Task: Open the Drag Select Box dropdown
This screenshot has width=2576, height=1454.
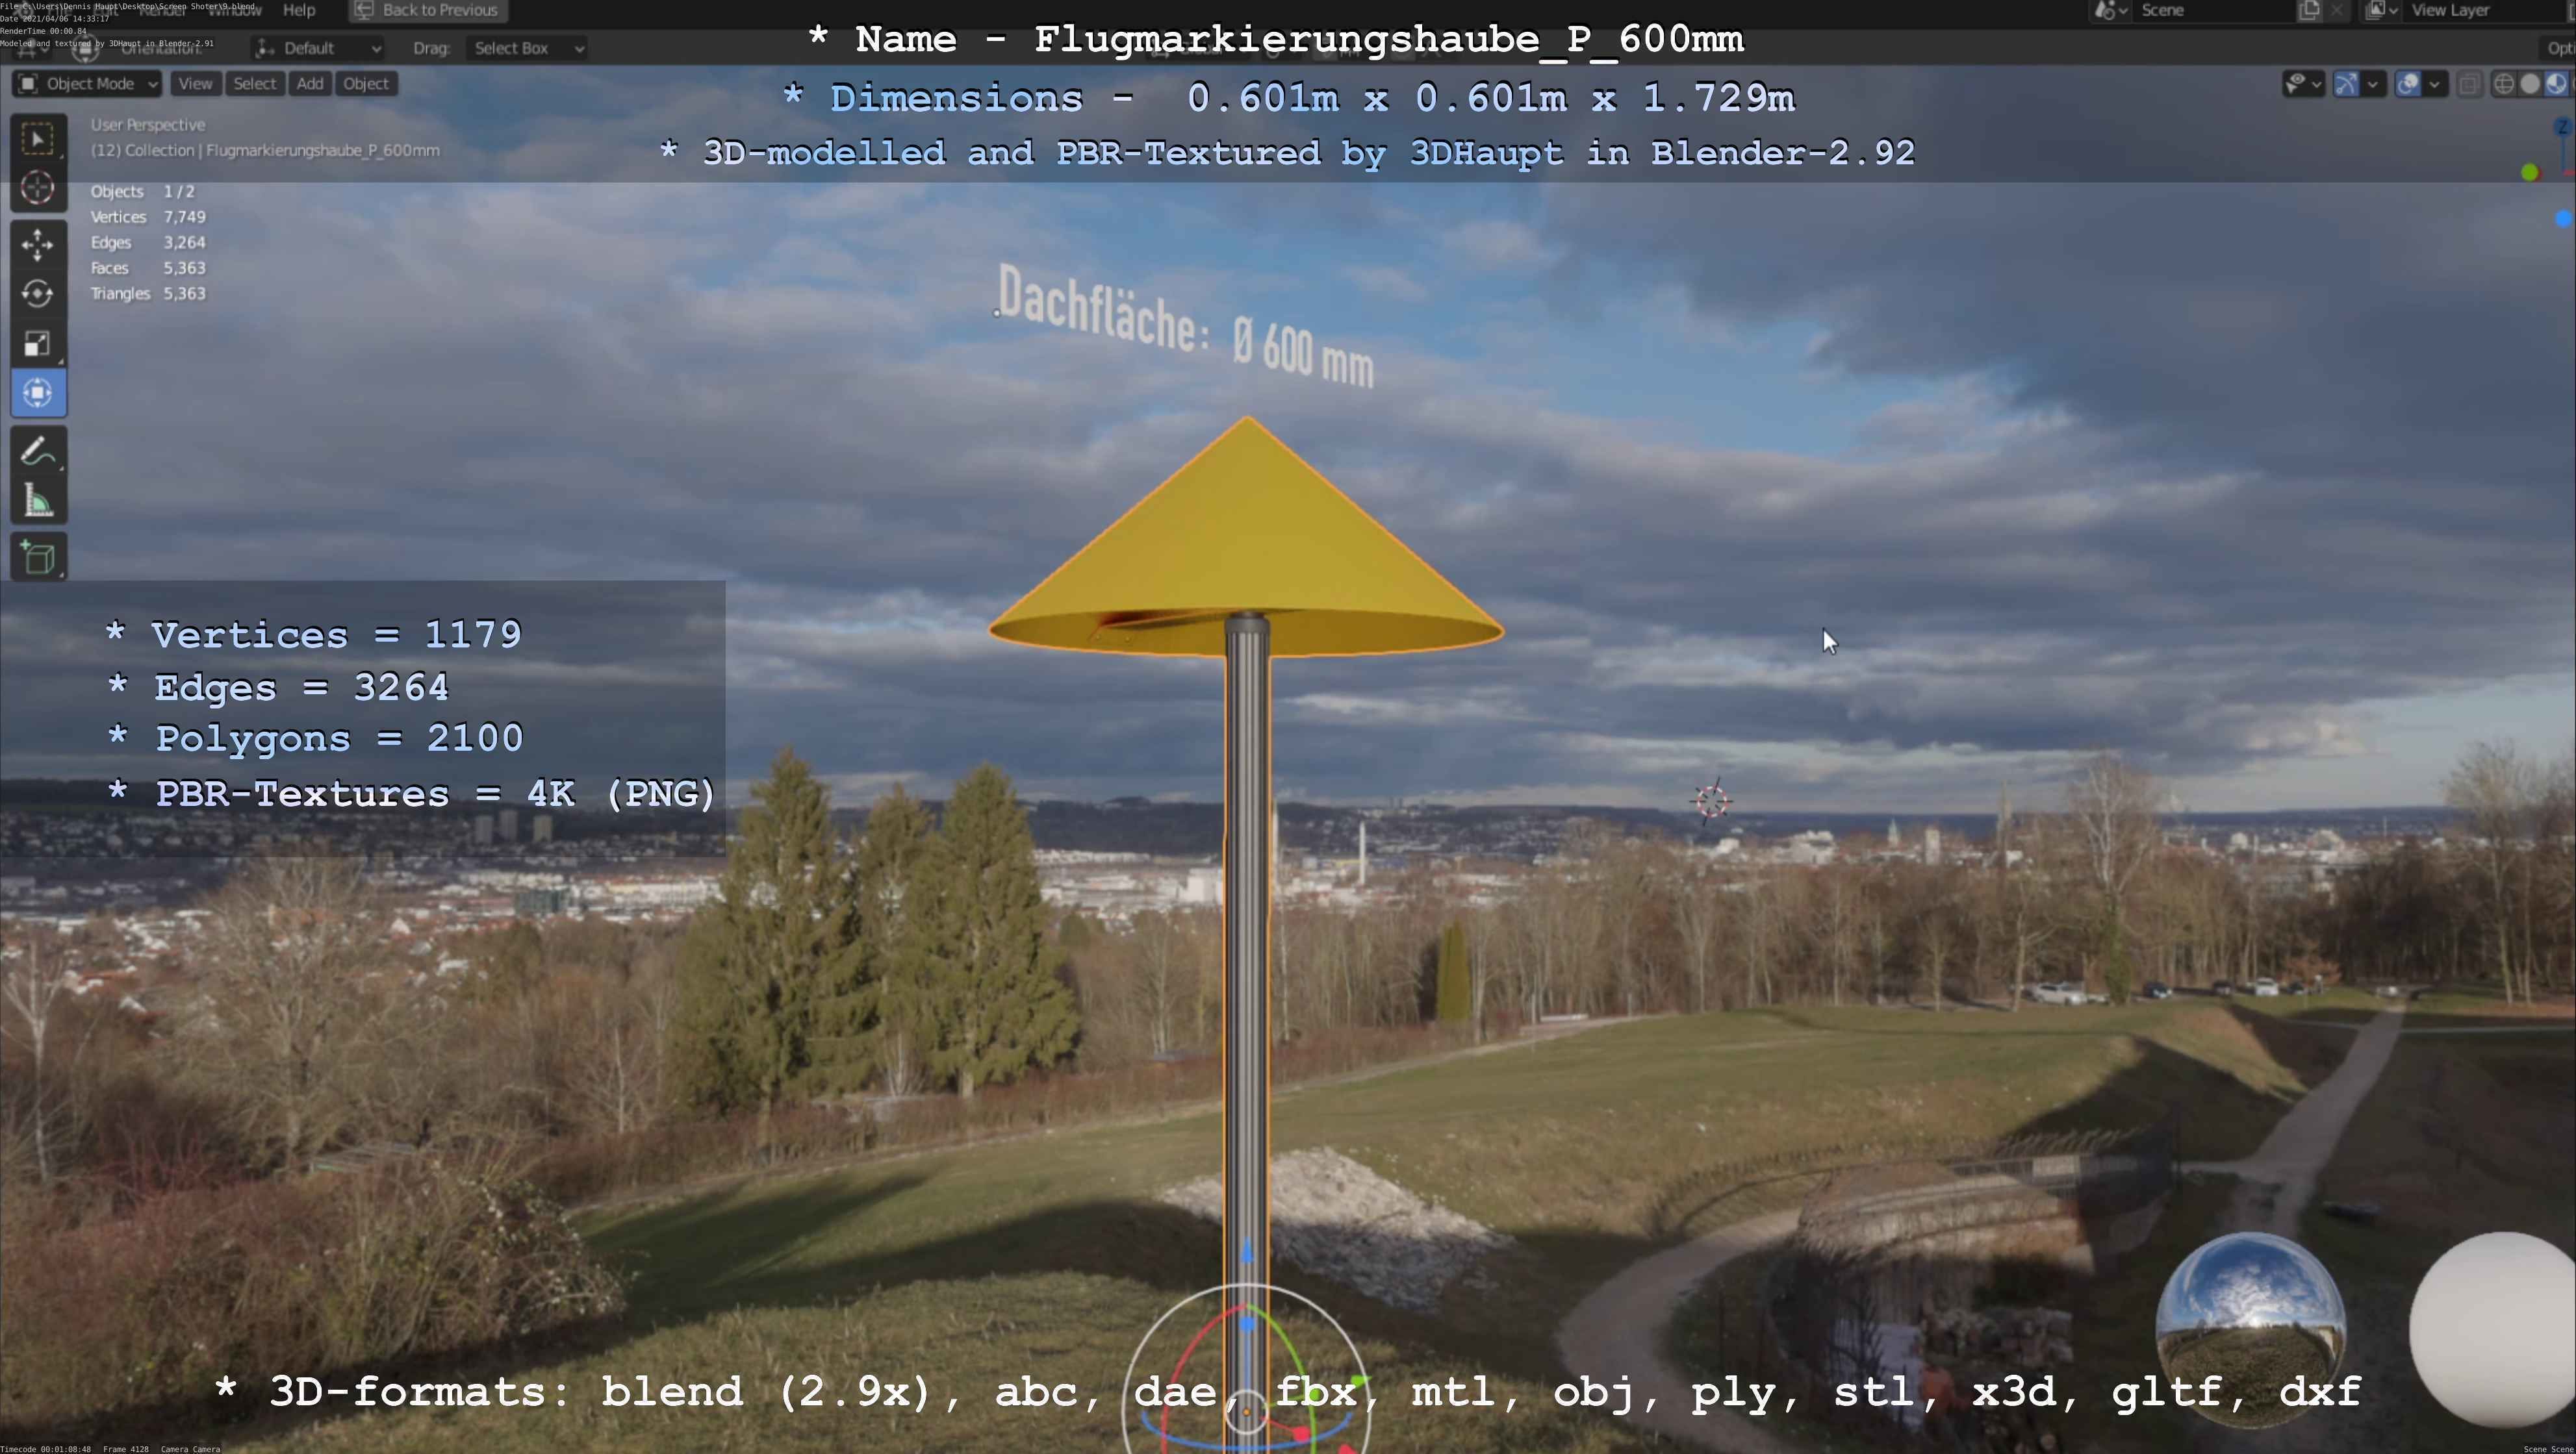Action: (526, 48)
